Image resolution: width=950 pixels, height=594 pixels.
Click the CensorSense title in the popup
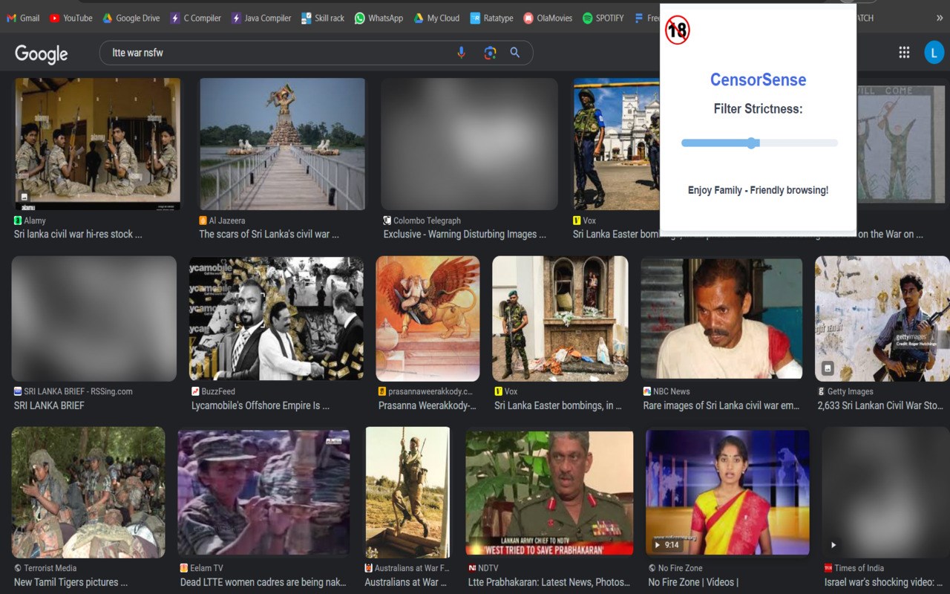(758, 79)
